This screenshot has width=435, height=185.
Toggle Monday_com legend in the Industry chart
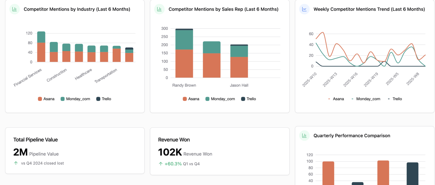(x=75, y=99)
